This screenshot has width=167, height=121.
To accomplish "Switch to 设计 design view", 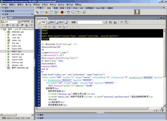I will tap(59, 22).
